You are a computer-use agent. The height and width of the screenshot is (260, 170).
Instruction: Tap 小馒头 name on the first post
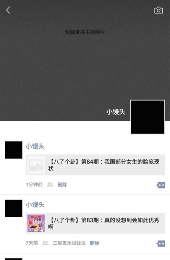click(x=35, y=146)
